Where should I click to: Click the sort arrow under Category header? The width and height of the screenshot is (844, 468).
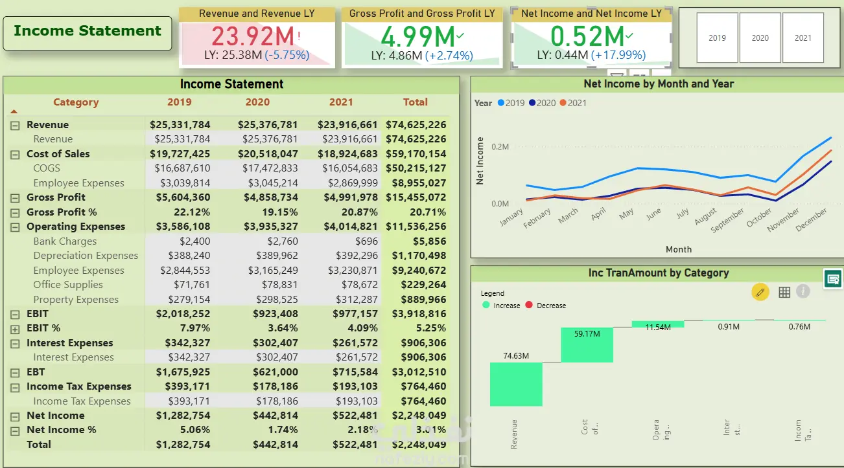tap(14, 112)
